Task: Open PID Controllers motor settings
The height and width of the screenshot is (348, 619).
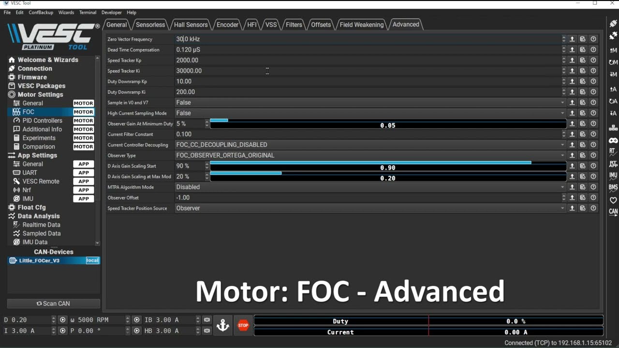Action: click(42, 121)
